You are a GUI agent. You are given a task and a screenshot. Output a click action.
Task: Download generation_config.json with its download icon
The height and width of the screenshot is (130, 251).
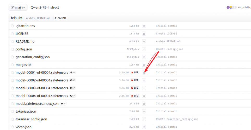[x=144, y=57]
